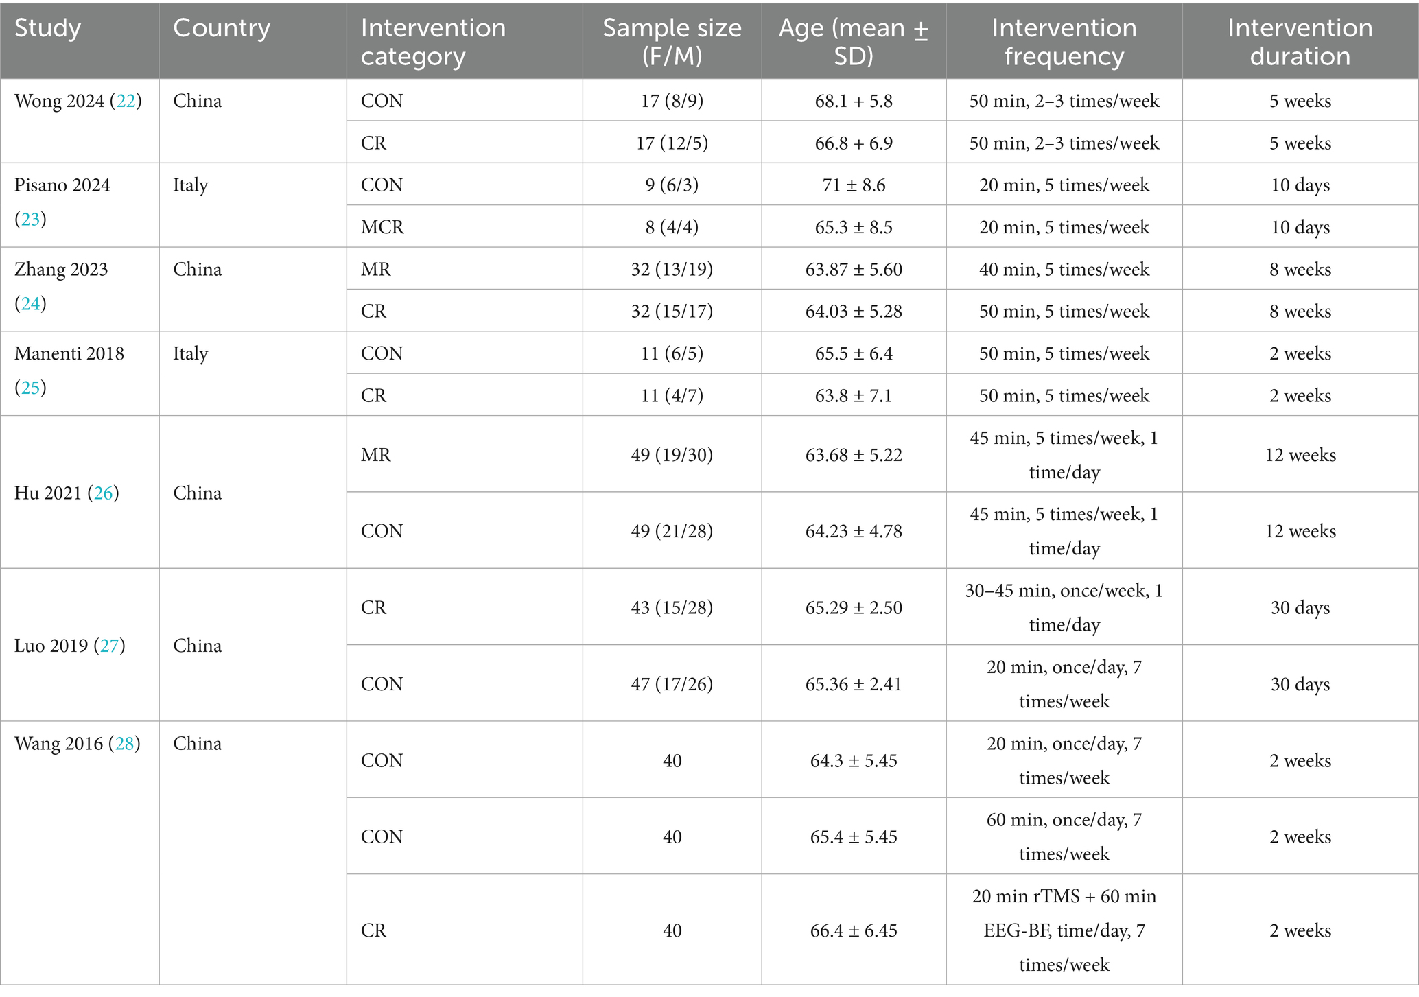
Task: Select the MCR intervention category cell
Action: pyautogui.click(x=382, y=227)
